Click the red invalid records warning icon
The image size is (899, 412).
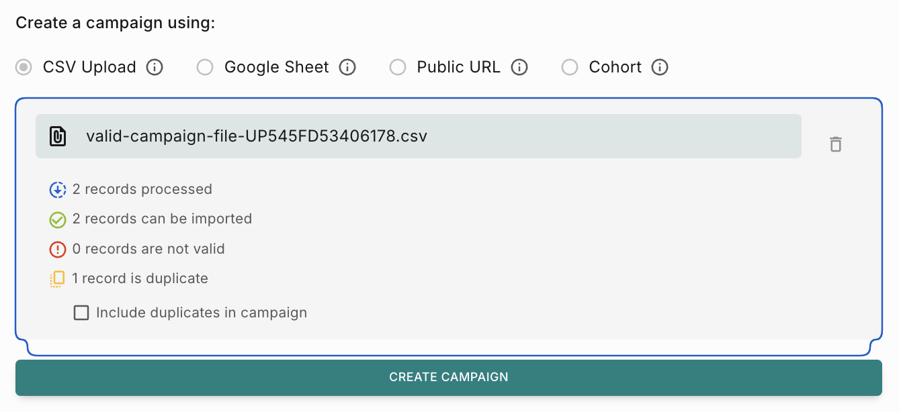coord(58,250)
